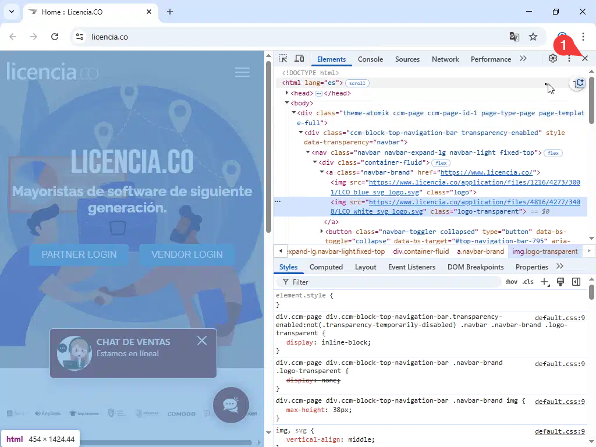Toggle the :hov element state panel
This screenshot has width=596, height=447.
pos(511,282)
